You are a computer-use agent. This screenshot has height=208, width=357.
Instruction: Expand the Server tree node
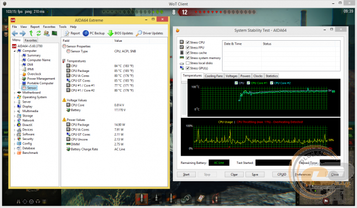[15, 102]
